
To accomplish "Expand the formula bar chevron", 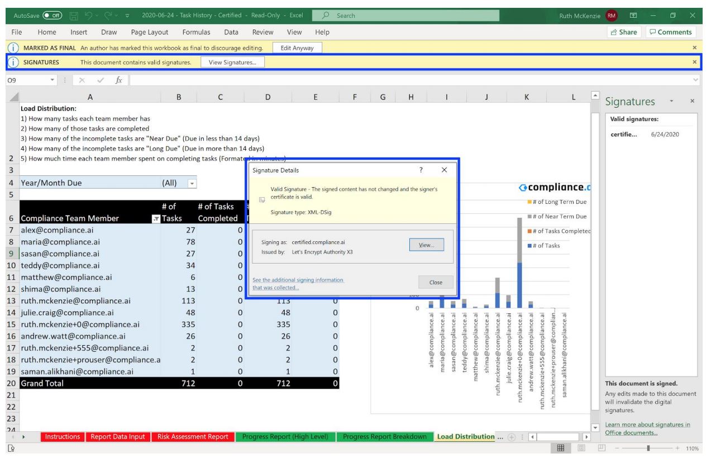I will click(x=695, y=80).
